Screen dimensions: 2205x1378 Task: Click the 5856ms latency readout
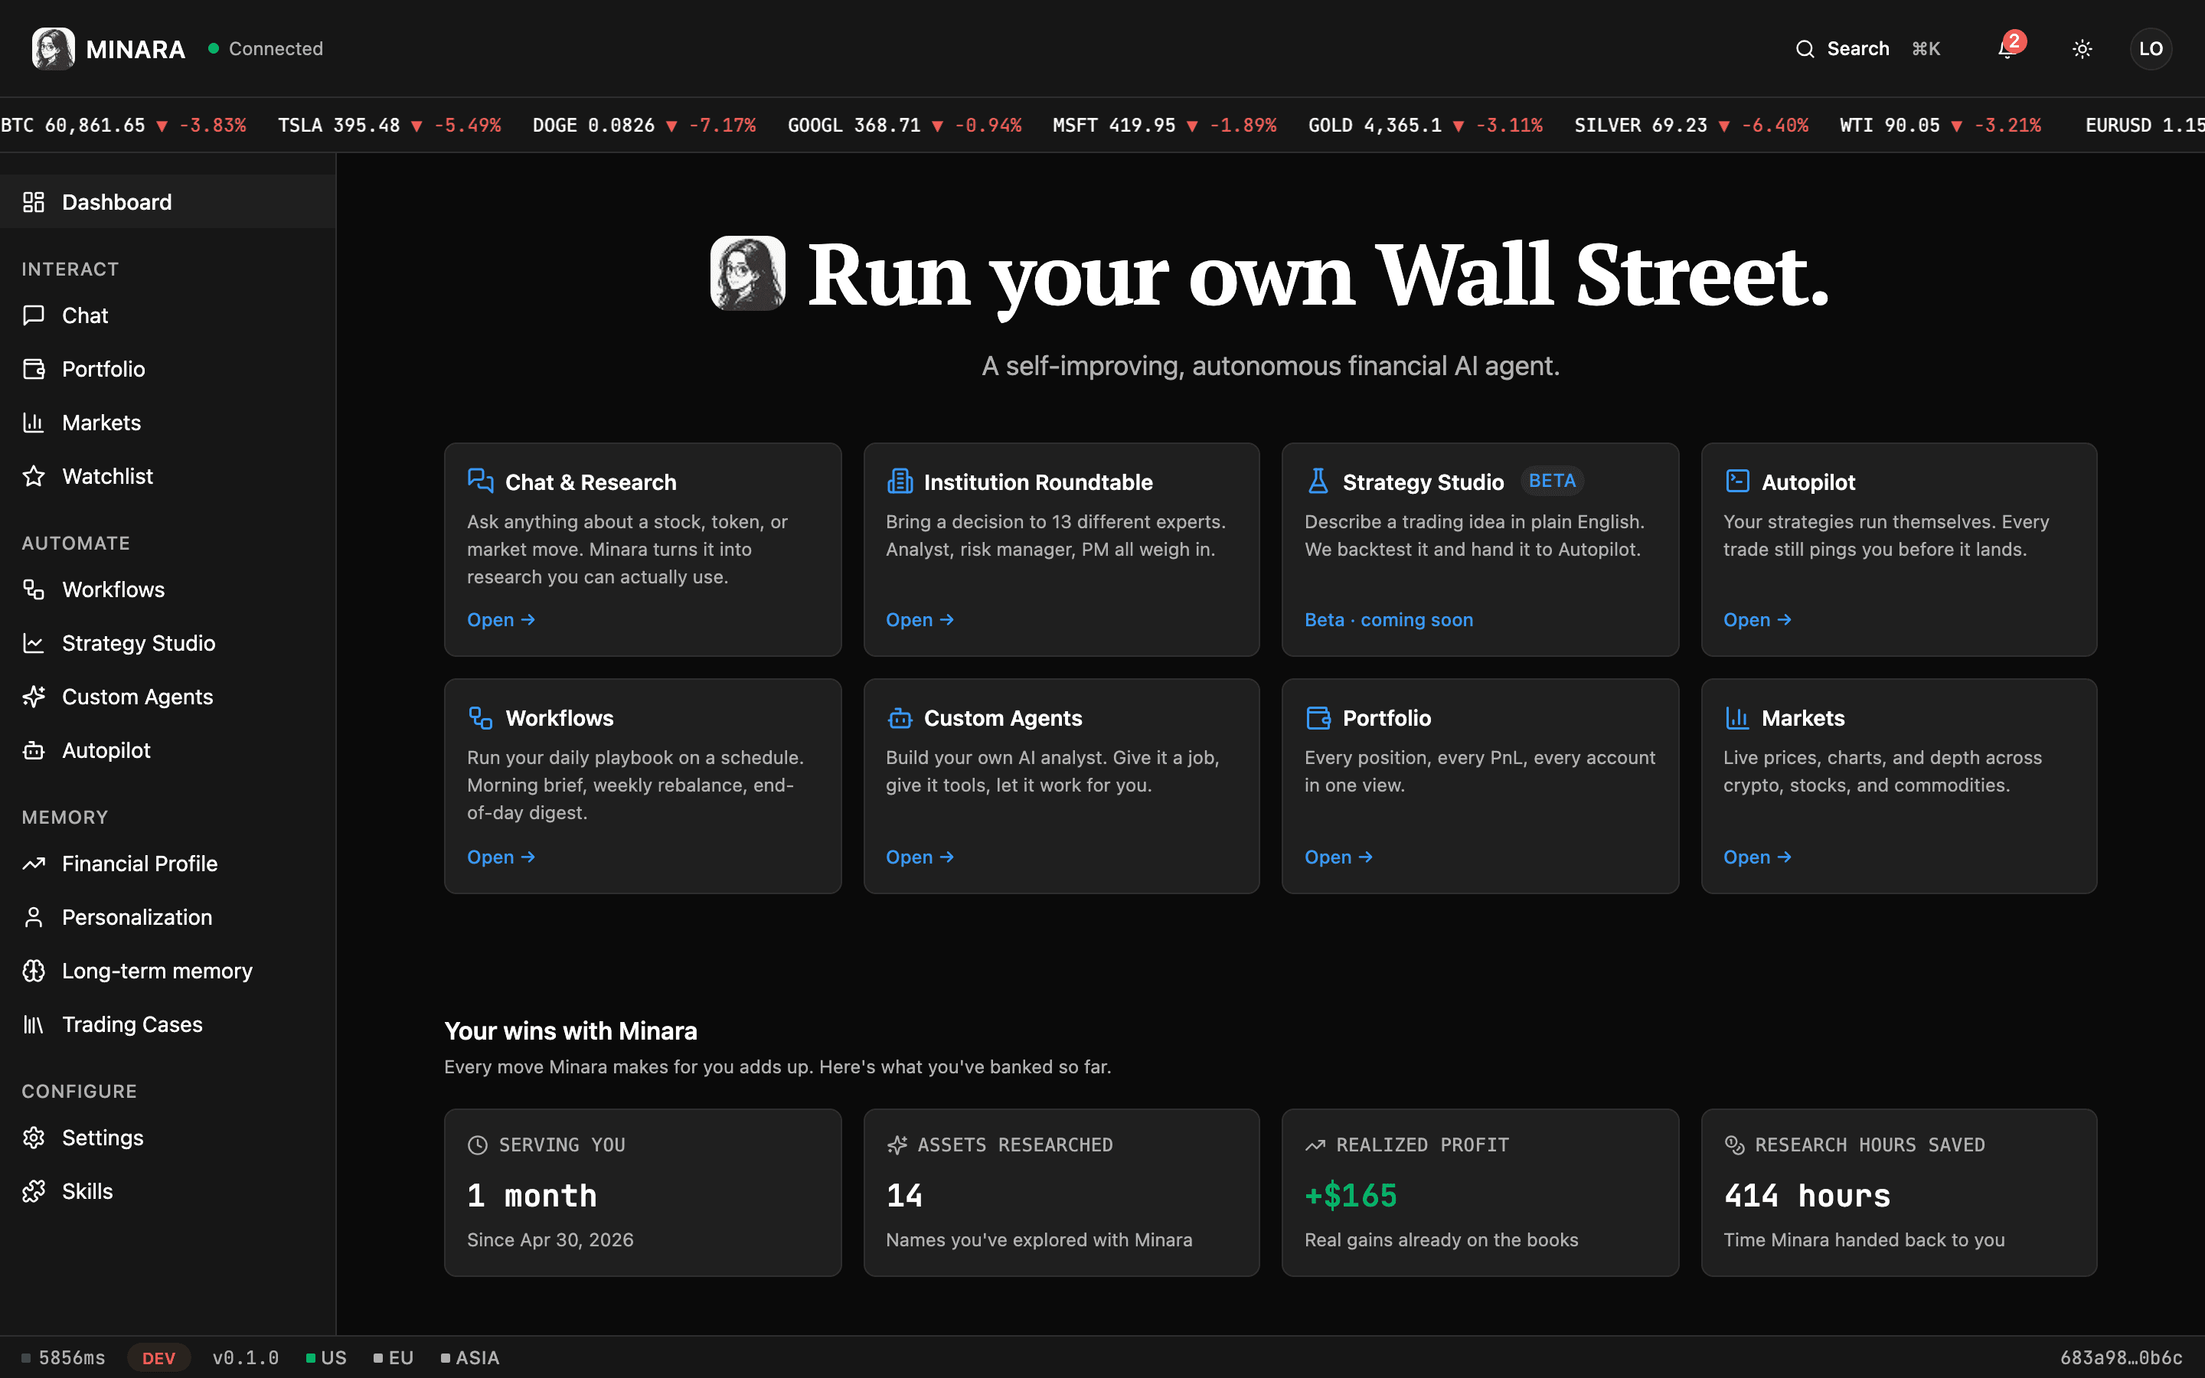tap(64, 1358)
